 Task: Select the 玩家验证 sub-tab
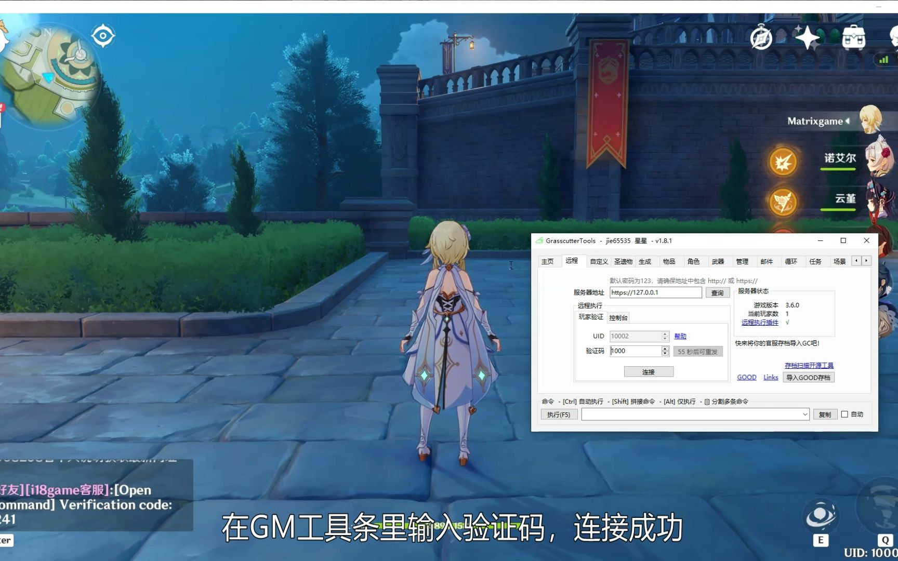pos(591,317)
